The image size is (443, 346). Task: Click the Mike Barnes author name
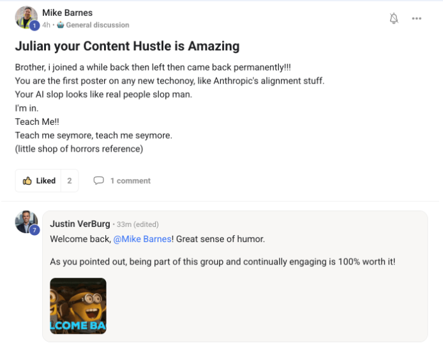(x=67, y=13)
